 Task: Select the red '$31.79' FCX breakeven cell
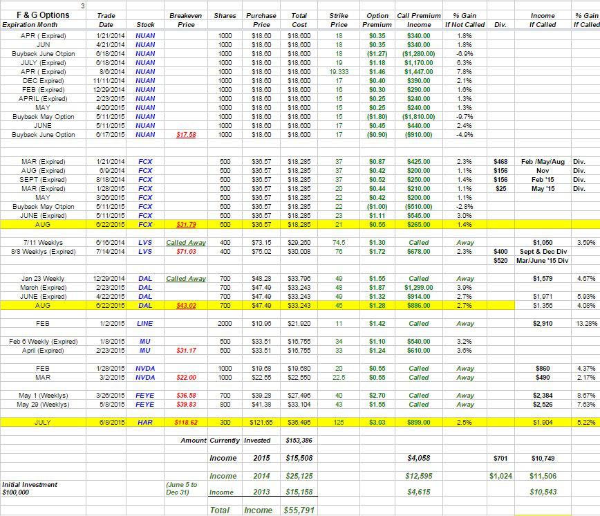pyautogui.click(x=186, y=225)
